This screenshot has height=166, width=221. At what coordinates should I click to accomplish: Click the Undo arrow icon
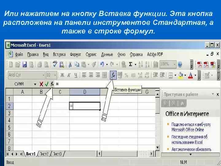(x=102, y=64)
